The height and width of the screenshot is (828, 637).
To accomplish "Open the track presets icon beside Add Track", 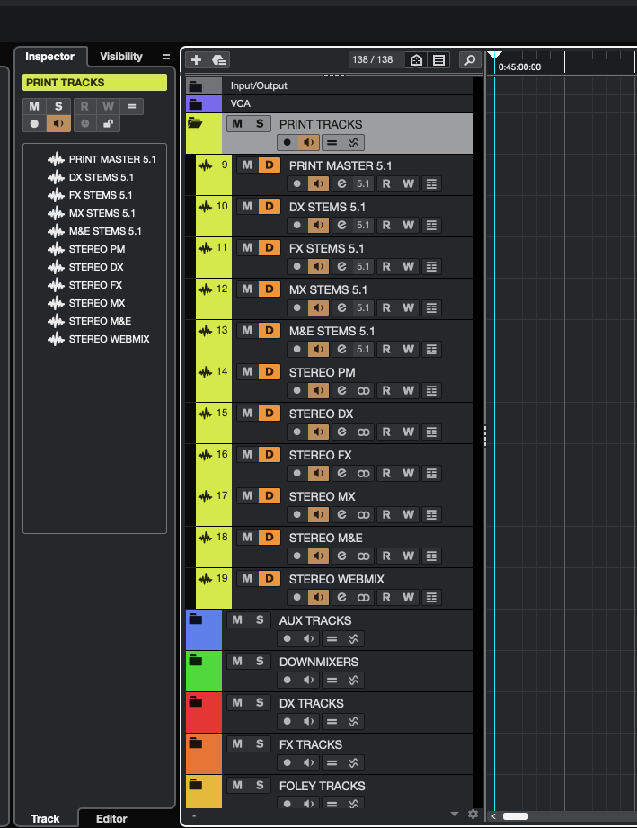I will coord(219,59).
